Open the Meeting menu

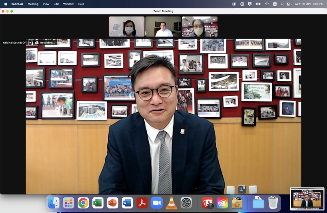[x=33, y=4]
